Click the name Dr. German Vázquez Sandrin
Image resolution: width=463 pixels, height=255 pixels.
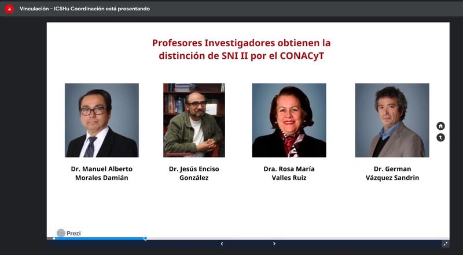point(392,173)
